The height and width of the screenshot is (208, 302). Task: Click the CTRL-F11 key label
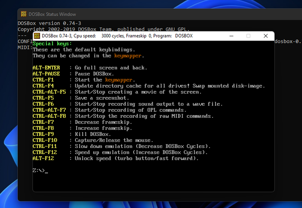(x=45, y=146)
